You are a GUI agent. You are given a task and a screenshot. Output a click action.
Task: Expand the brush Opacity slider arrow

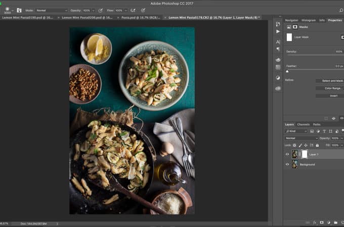[x=93, y=11]
